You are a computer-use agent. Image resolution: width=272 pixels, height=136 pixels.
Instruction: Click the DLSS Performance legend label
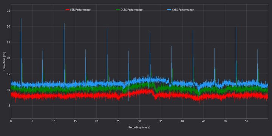(x=131, y=10)
